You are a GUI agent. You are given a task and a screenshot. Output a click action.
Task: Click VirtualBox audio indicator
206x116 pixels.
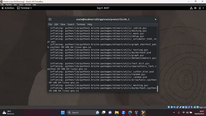(174, 107)
